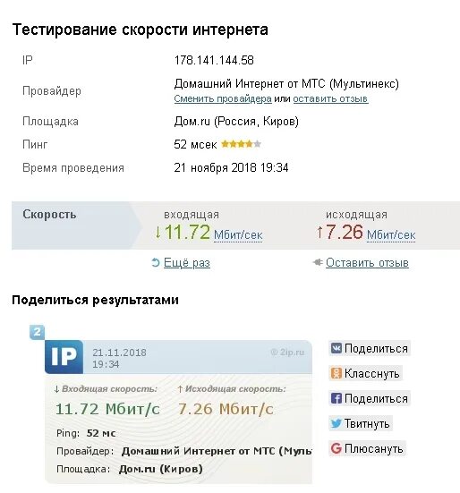Click Мбит/сек link next to 7.26
This screenshot has width=460, height=493.
[391, 234]
